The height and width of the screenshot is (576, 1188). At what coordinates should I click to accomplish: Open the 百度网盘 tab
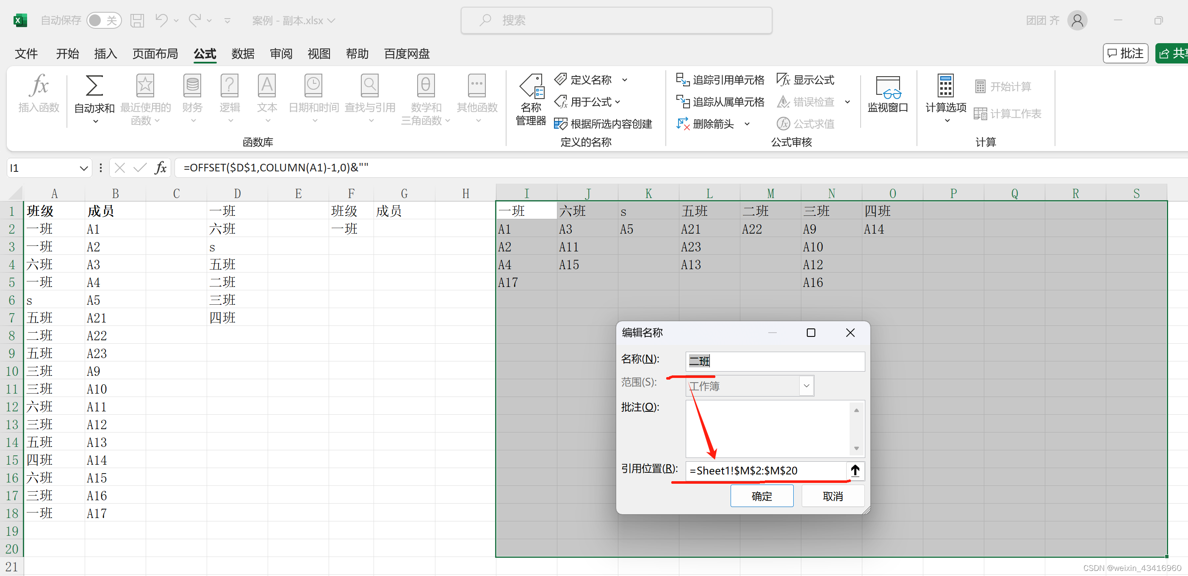point(407,54)
